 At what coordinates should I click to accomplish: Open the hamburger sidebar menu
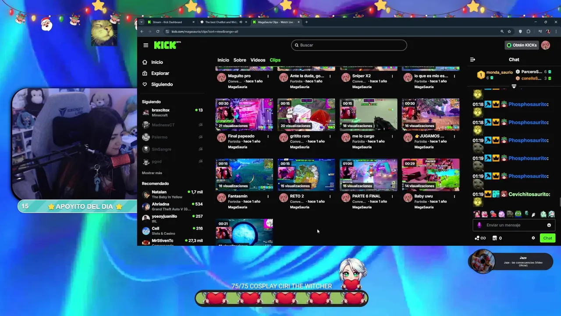coord(146,45)
